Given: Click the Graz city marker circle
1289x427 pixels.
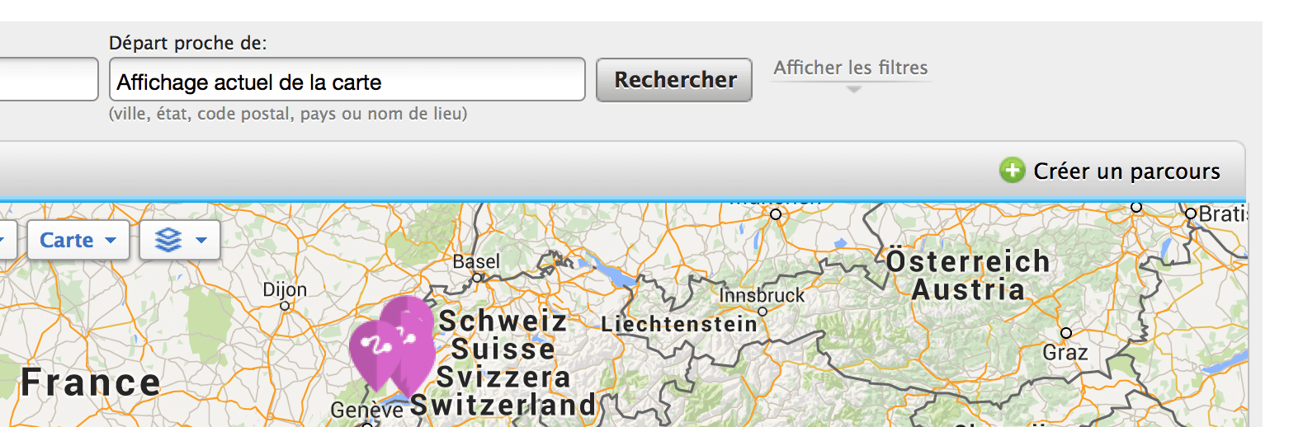Looking at the screenshot, I should (x=1066, y=333).
